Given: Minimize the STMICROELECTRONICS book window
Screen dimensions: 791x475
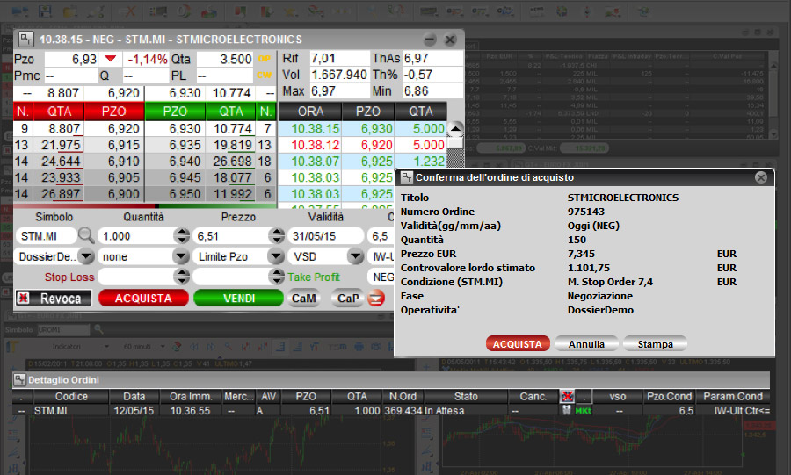Looking at the screenshot, I should tap(430, 40).
